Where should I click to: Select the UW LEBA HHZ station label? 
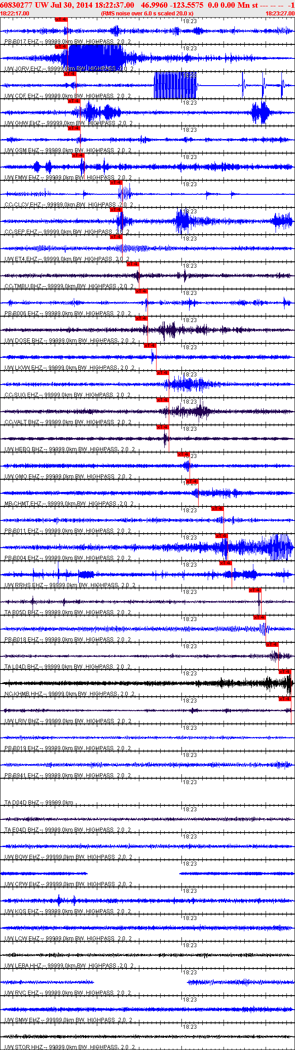23,965
